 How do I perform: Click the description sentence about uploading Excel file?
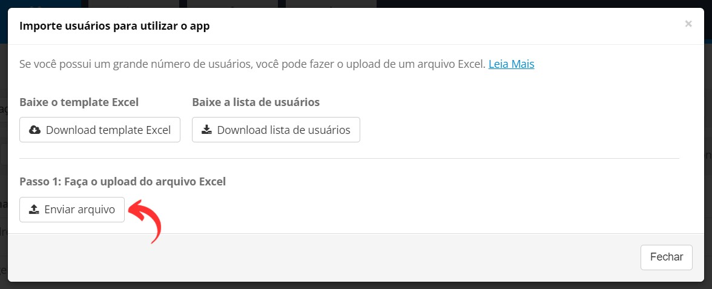coord(252,64)
